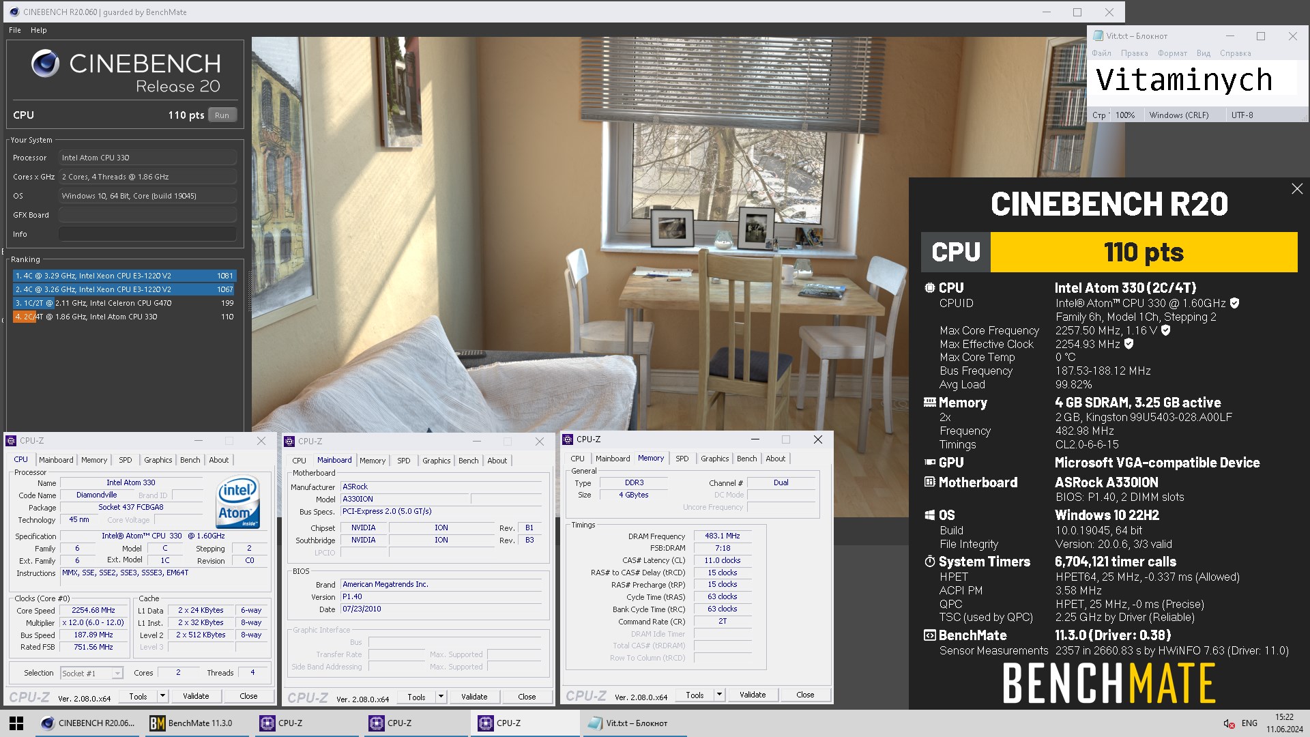The height and width of the screenshot is (737, 1310).
Task: Click the verified shield next to CPUID
Action: [x=1235, y=303]
